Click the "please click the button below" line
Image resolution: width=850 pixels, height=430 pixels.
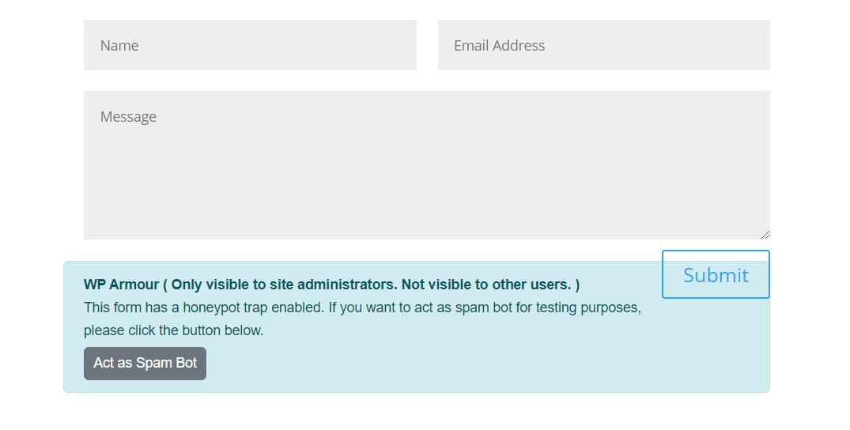point(173,330)
